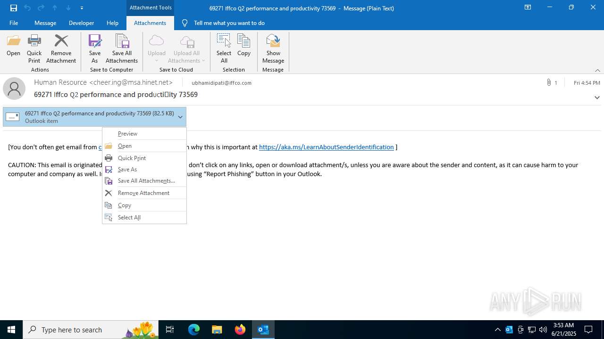Customize Quick Access Toolbar dropdown arrow
Viewport: 604px width, 339px height.
(x=82, y=8)
